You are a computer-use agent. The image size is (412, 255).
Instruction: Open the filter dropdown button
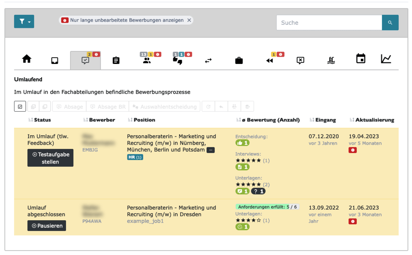click(x=24, y=22)
